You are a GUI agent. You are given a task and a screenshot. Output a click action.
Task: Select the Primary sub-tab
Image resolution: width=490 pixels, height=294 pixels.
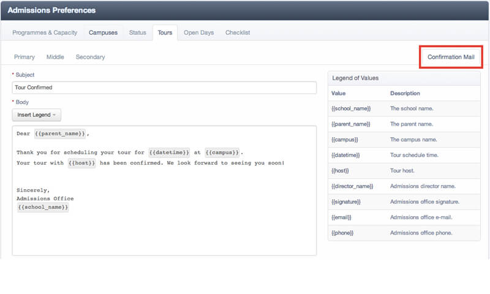coord(24,57)
